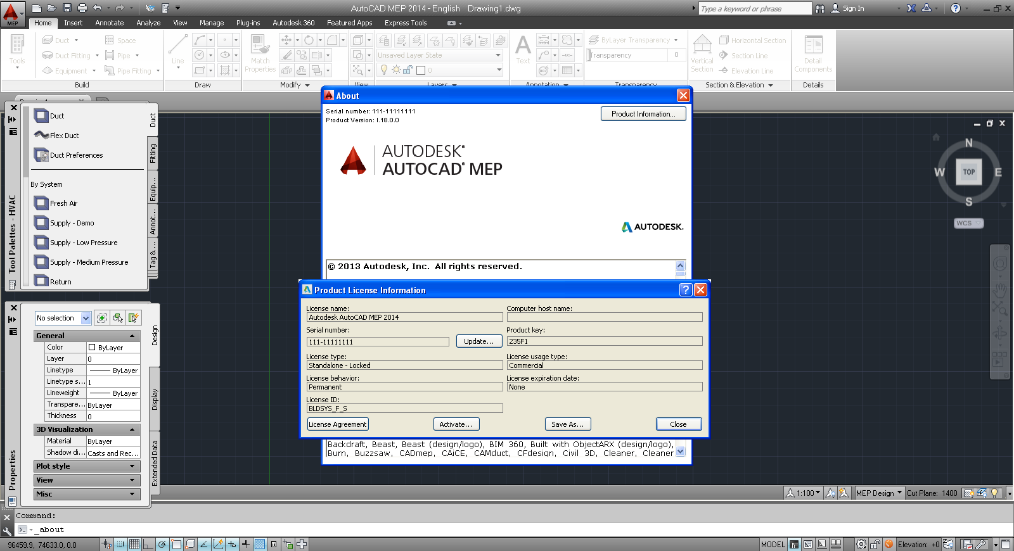1014x551 pixels.
Task: Click the Home icon on the ViewCube
Action: click(x=936, y=137)
